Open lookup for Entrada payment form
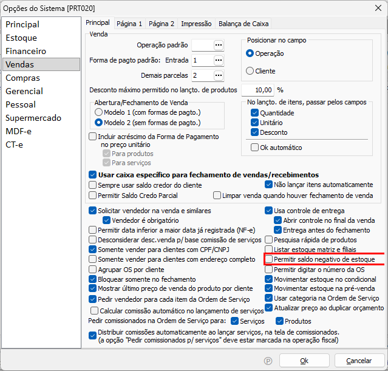Image resolution: width=388 pixels, height=371 pixels. (x=219, y=60)
